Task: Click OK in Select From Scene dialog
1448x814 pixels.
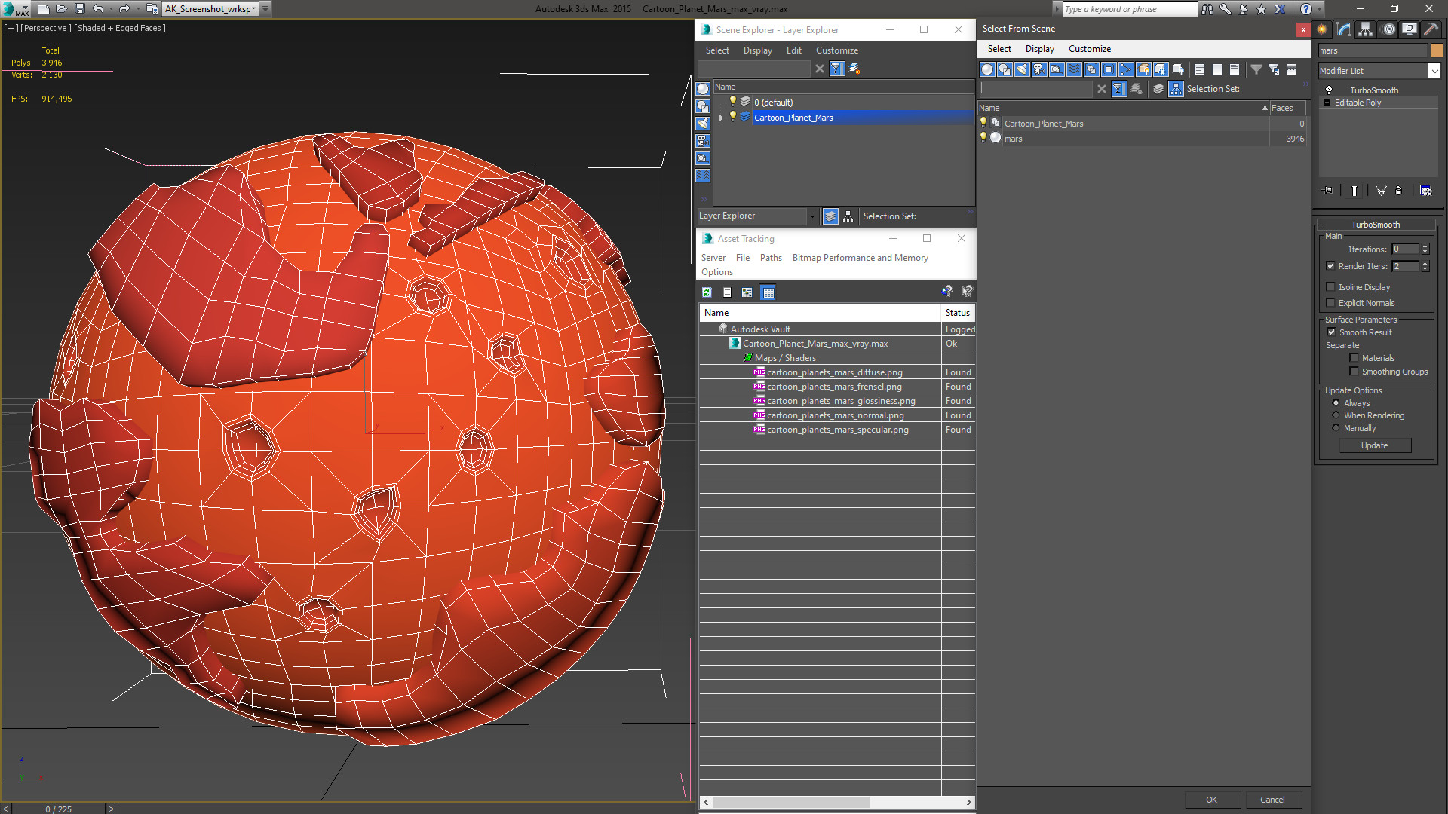Action: tap(1211, 800)
